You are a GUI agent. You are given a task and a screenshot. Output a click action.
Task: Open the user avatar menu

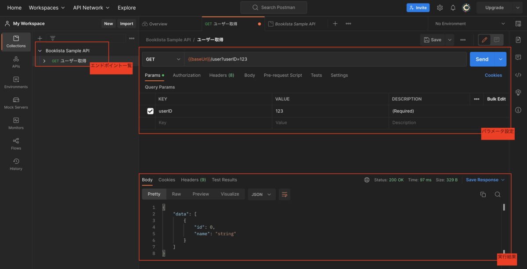[466, 7]
